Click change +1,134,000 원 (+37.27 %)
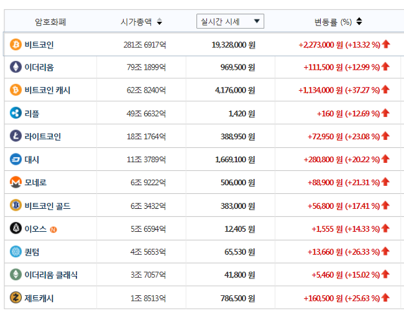Image resolution: width=404 pixels, height=312 pixels. click(339, 90)
